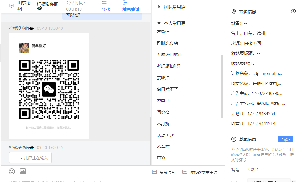
Task: Select quick phrase 去哪拍
Action: [163, 78]
